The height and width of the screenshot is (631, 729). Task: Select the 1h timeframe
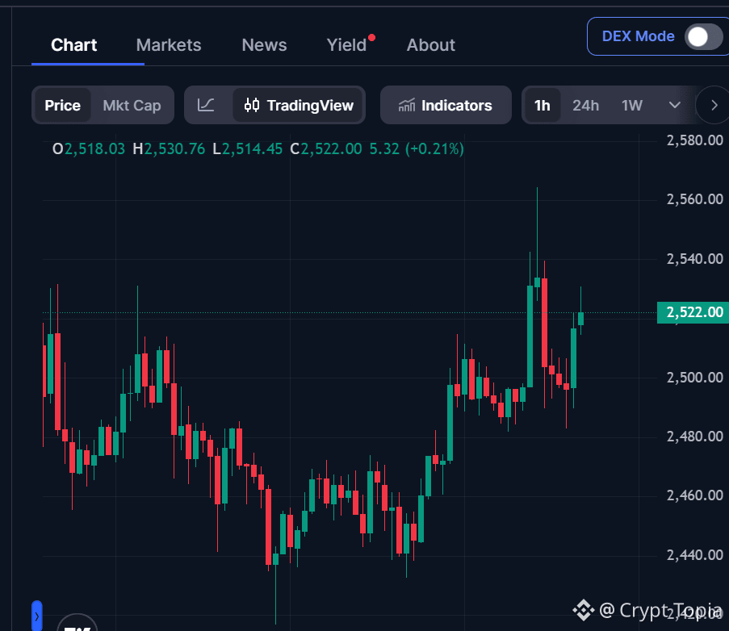point(542,106)
